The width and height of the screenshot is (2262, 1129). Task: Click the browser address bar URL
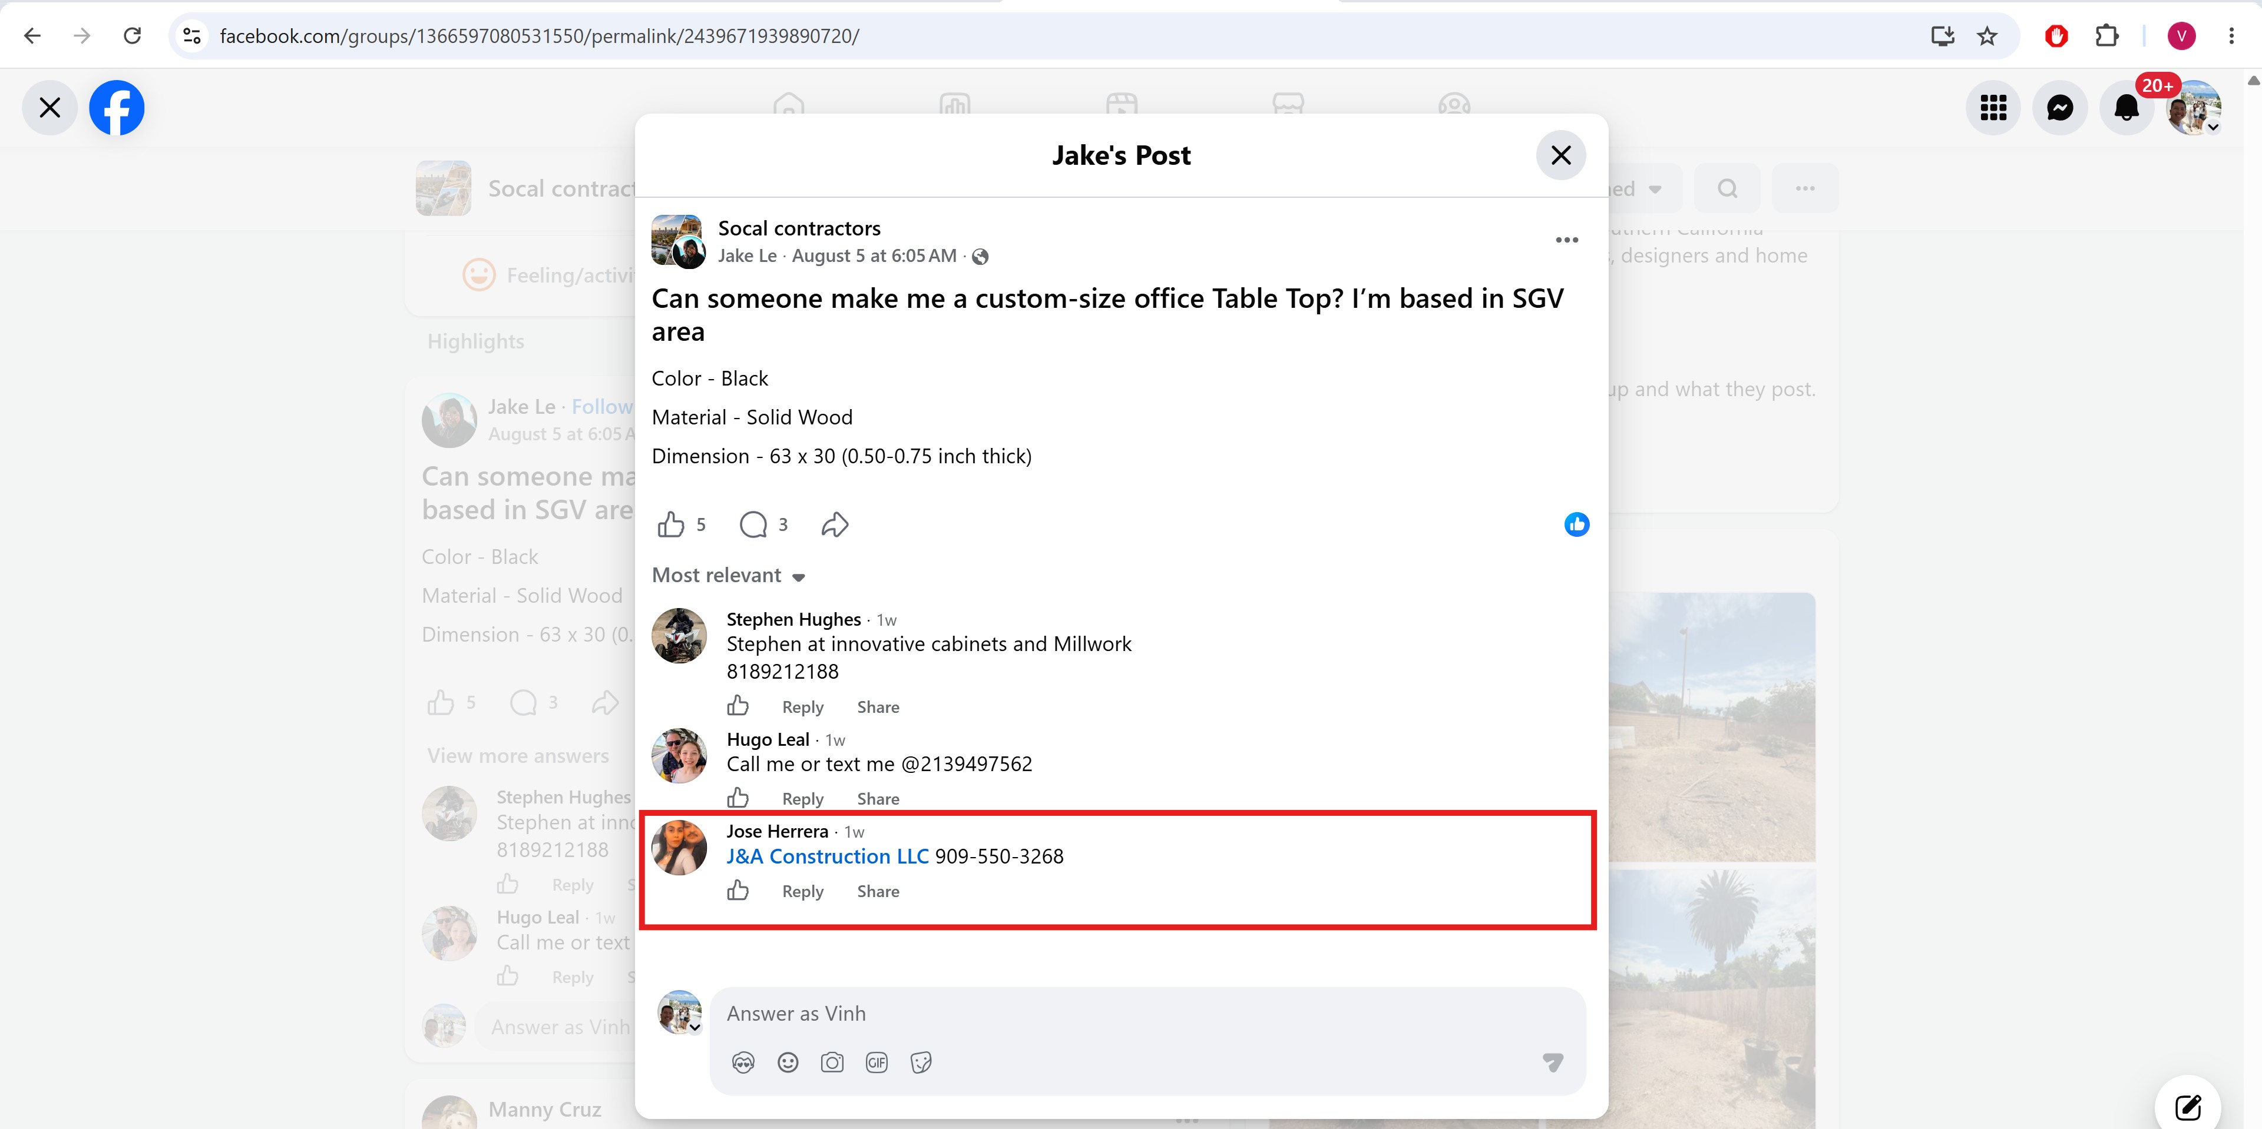pos(539,36)
